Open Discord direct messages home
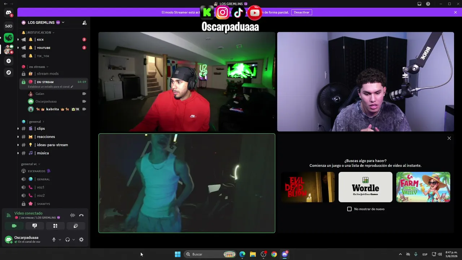 click(9, 13)
